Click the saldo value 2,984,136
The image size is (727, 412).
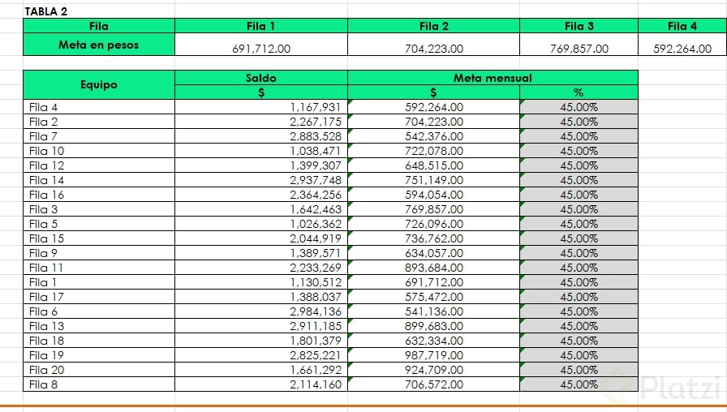pyautogui.click(x=315, y=311)
